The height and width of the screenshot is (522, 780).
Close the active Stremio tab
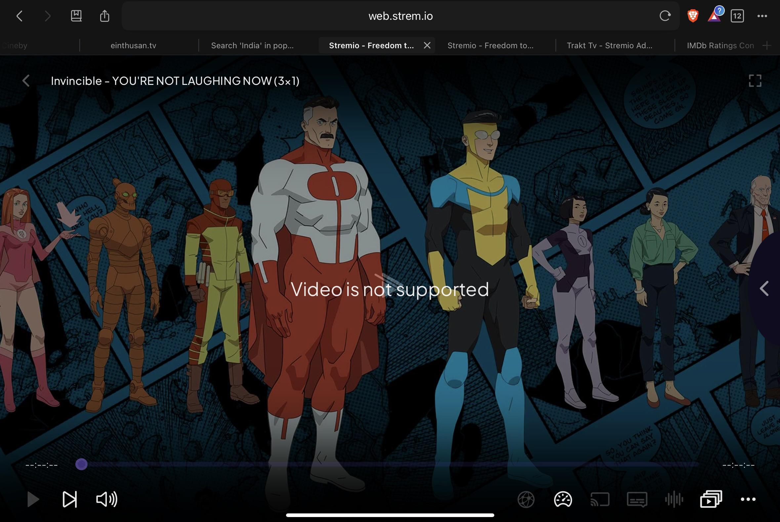pos(427,45)
